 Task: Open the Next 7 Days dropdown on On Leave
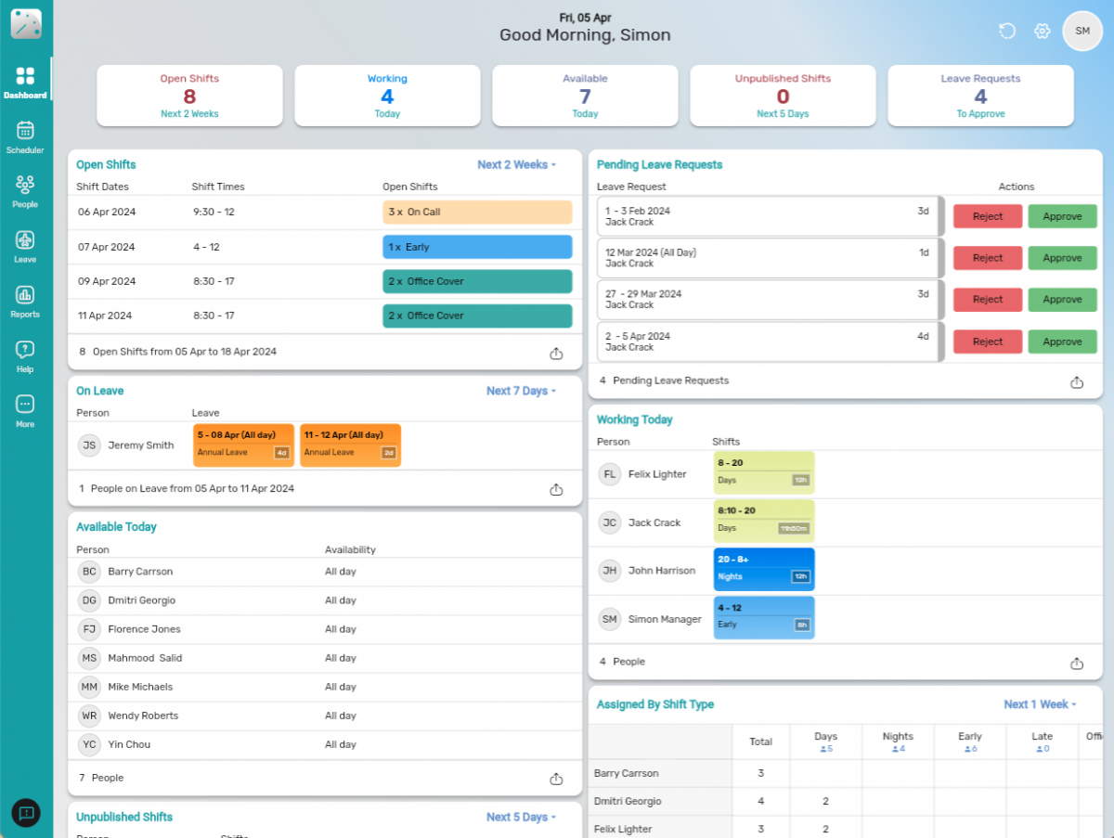coord(522,391)
